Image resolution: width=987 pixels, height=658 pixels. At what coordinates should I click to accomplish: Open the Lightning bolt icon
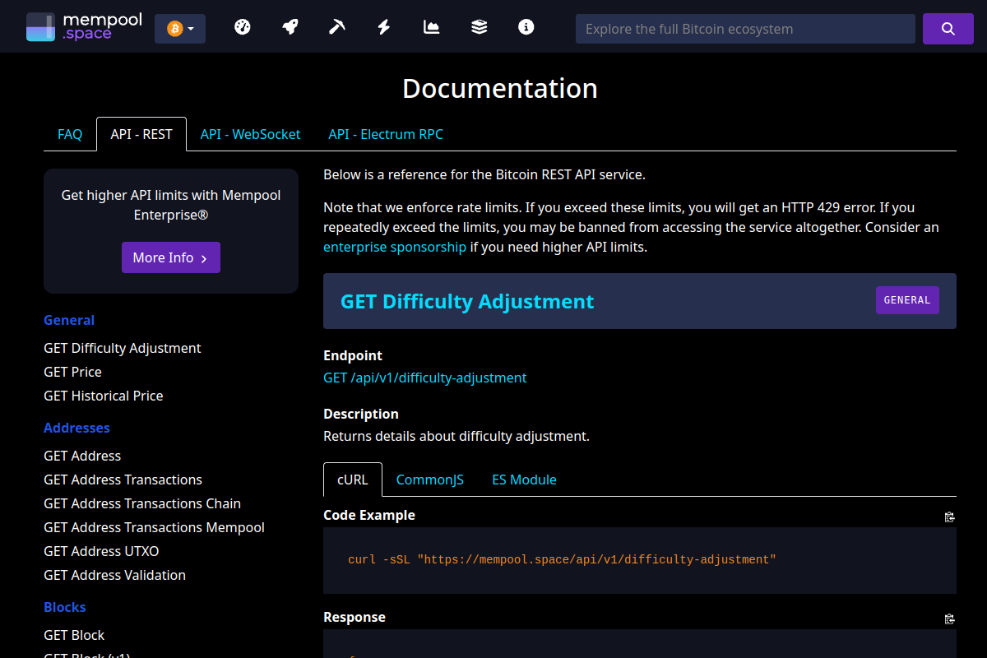383,27
